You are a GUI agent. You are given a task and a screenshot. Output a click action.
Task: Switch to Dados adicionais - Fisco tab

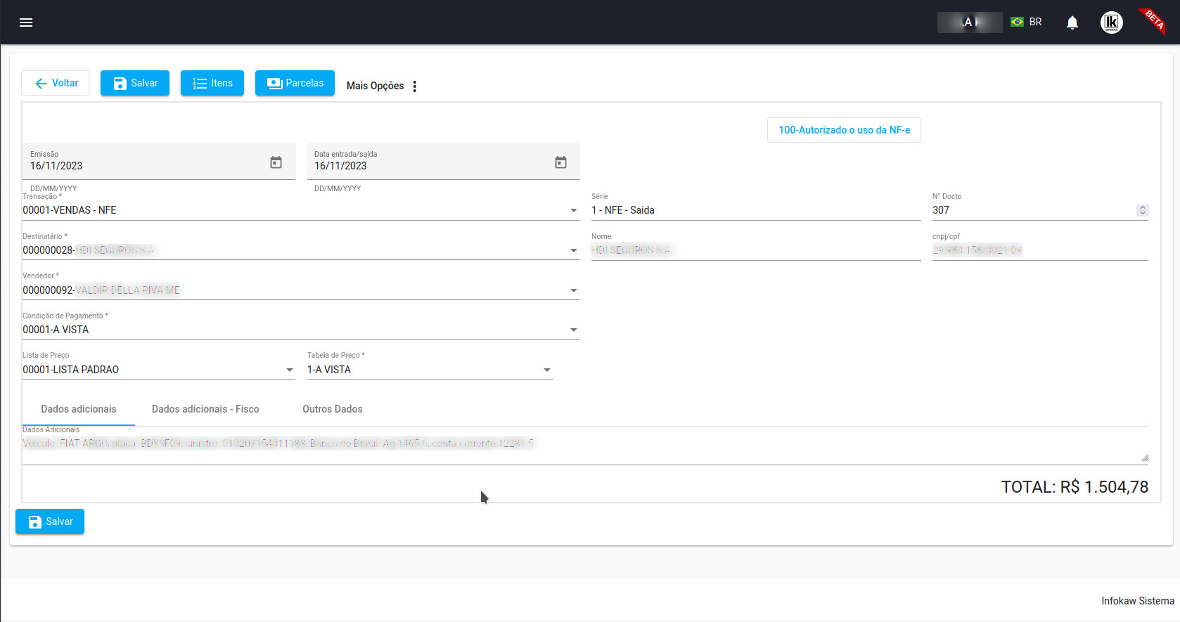[x=205, y=409]
